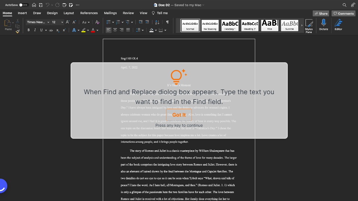Apply the Heading 1 style

point(230,25)
